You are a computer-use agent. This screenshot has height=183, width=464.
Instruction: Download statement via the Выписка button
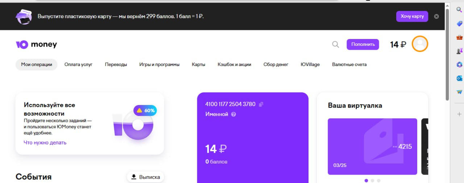pyautogui.click(x=145, y=177)
